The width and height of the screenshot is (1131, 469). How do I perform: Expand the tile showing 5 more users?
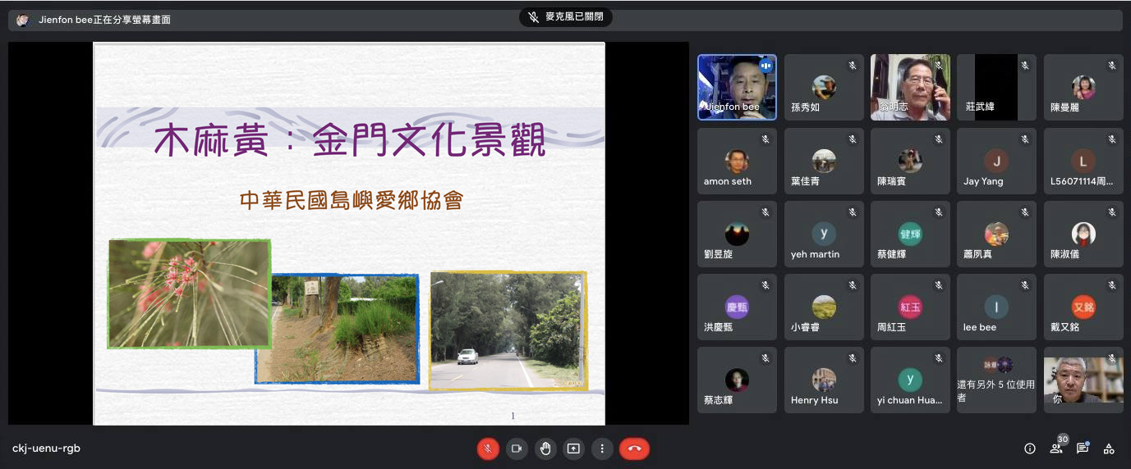pyautogui.click(x=996, y=380)
